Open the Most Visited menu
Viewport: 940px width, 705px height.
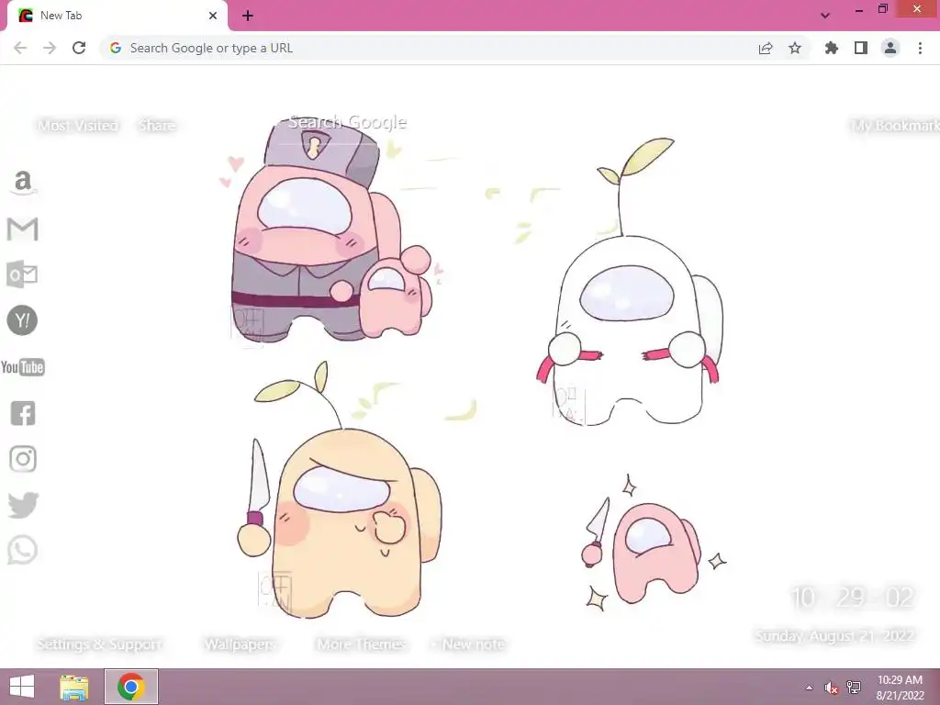coord(78,125)
